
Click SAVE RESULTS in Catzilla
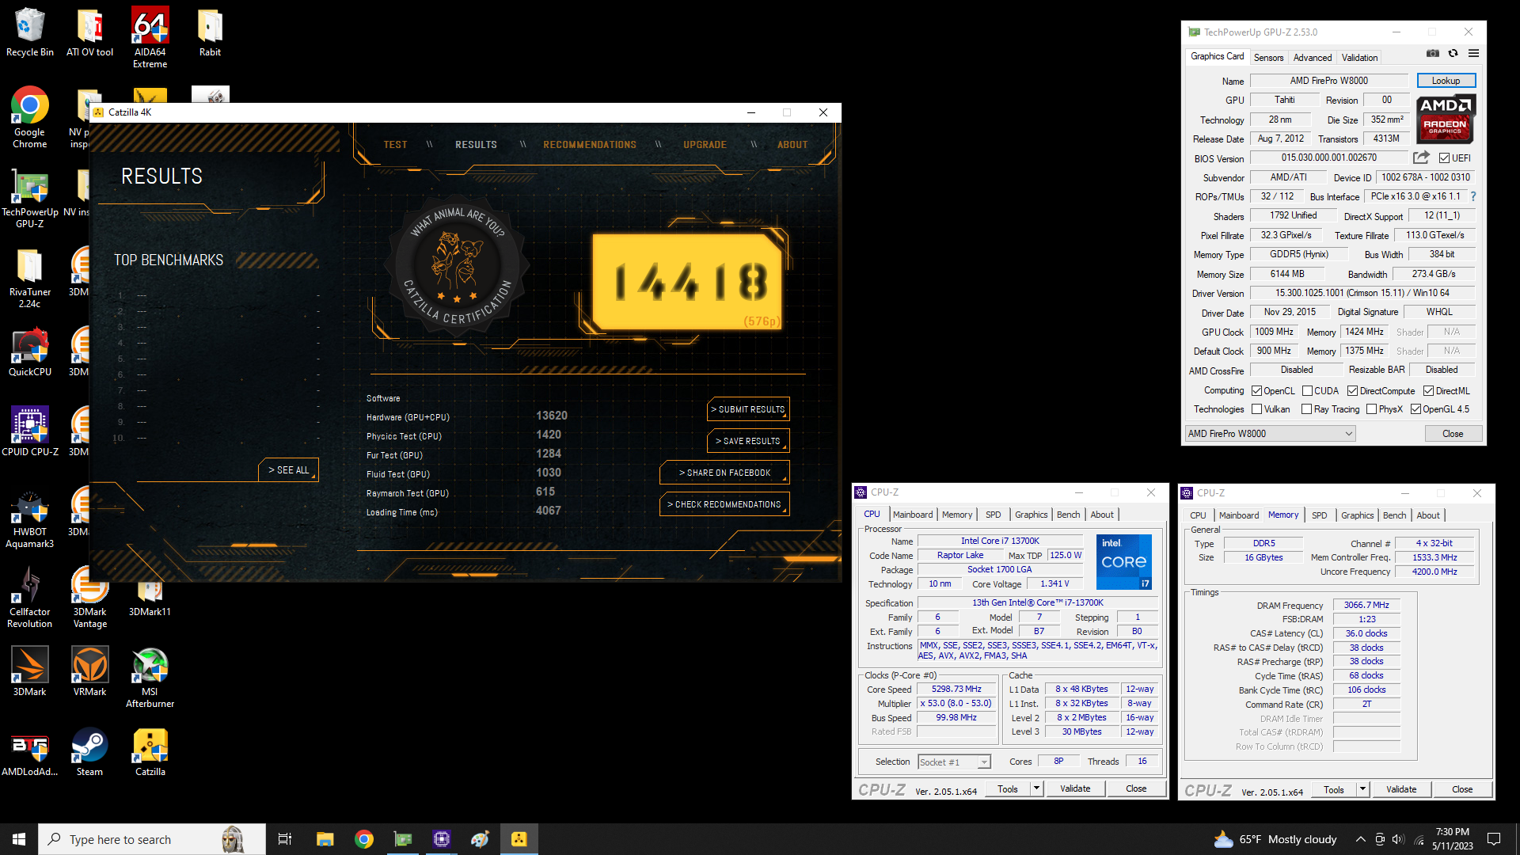pyautogui.click(x=748, y=441)
